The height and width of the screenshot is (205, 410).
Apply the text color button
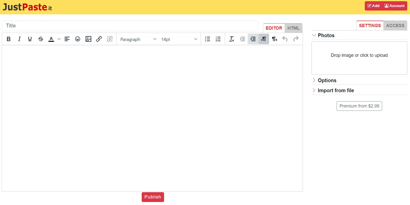coord(51,39)
